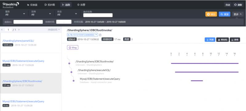This screenshot has width=246, height=111.
Task: Open the /ShardingSphere/parseSQL/ trace
Action: (31, 43)
